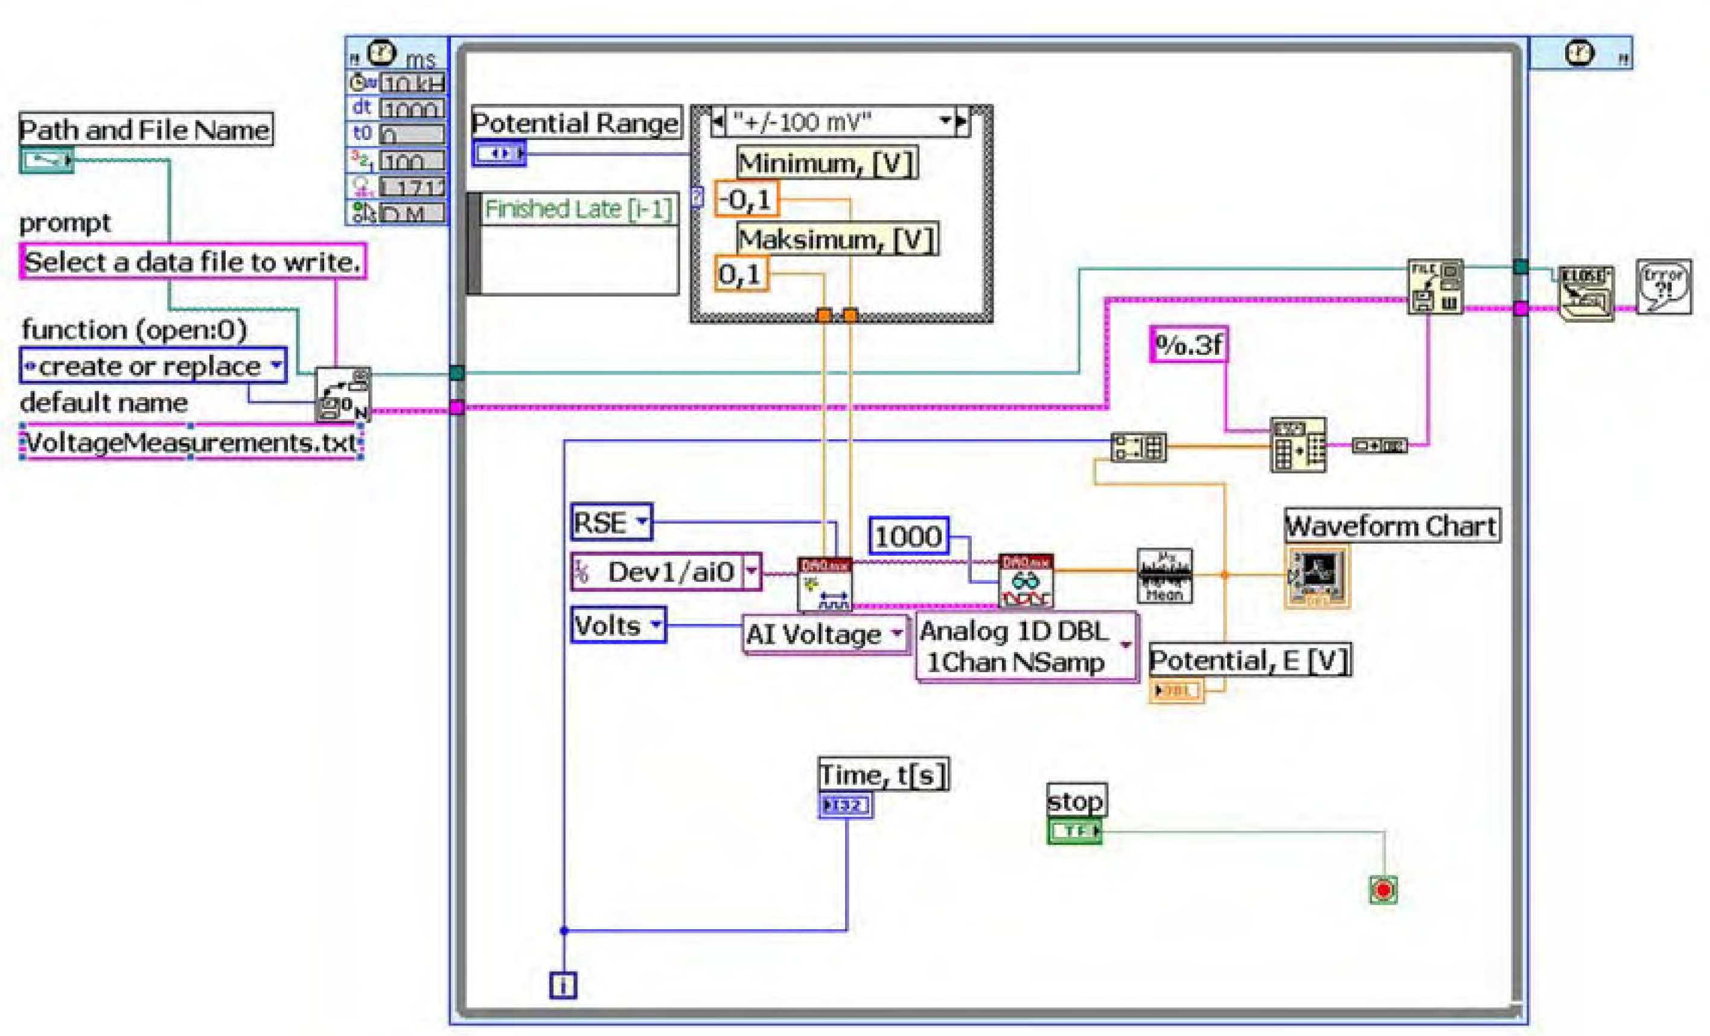The height and width of the screenshot is (1036, 1710).
Task: Click the timed loop clock icon
Action: pos(381,52)
